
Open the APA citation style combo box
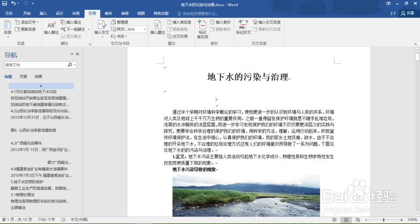(x=136, y=29)
